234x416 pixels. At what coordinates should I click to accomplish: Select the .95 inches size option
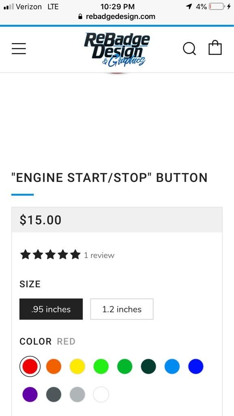(x=51, y=309)
